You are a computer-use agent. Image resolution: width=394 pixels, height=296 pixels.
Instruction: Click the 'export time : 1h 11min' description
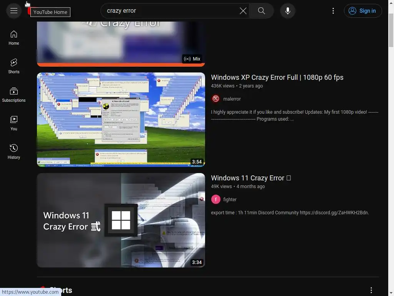(290, 213)
